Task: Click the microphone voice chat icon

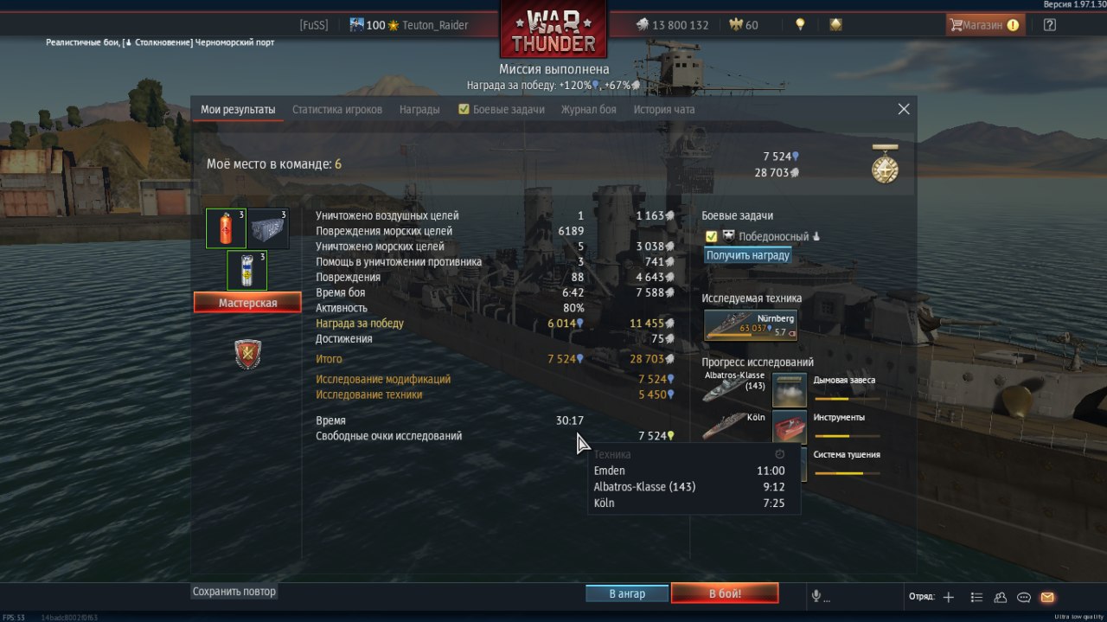Action: point(816,596)
